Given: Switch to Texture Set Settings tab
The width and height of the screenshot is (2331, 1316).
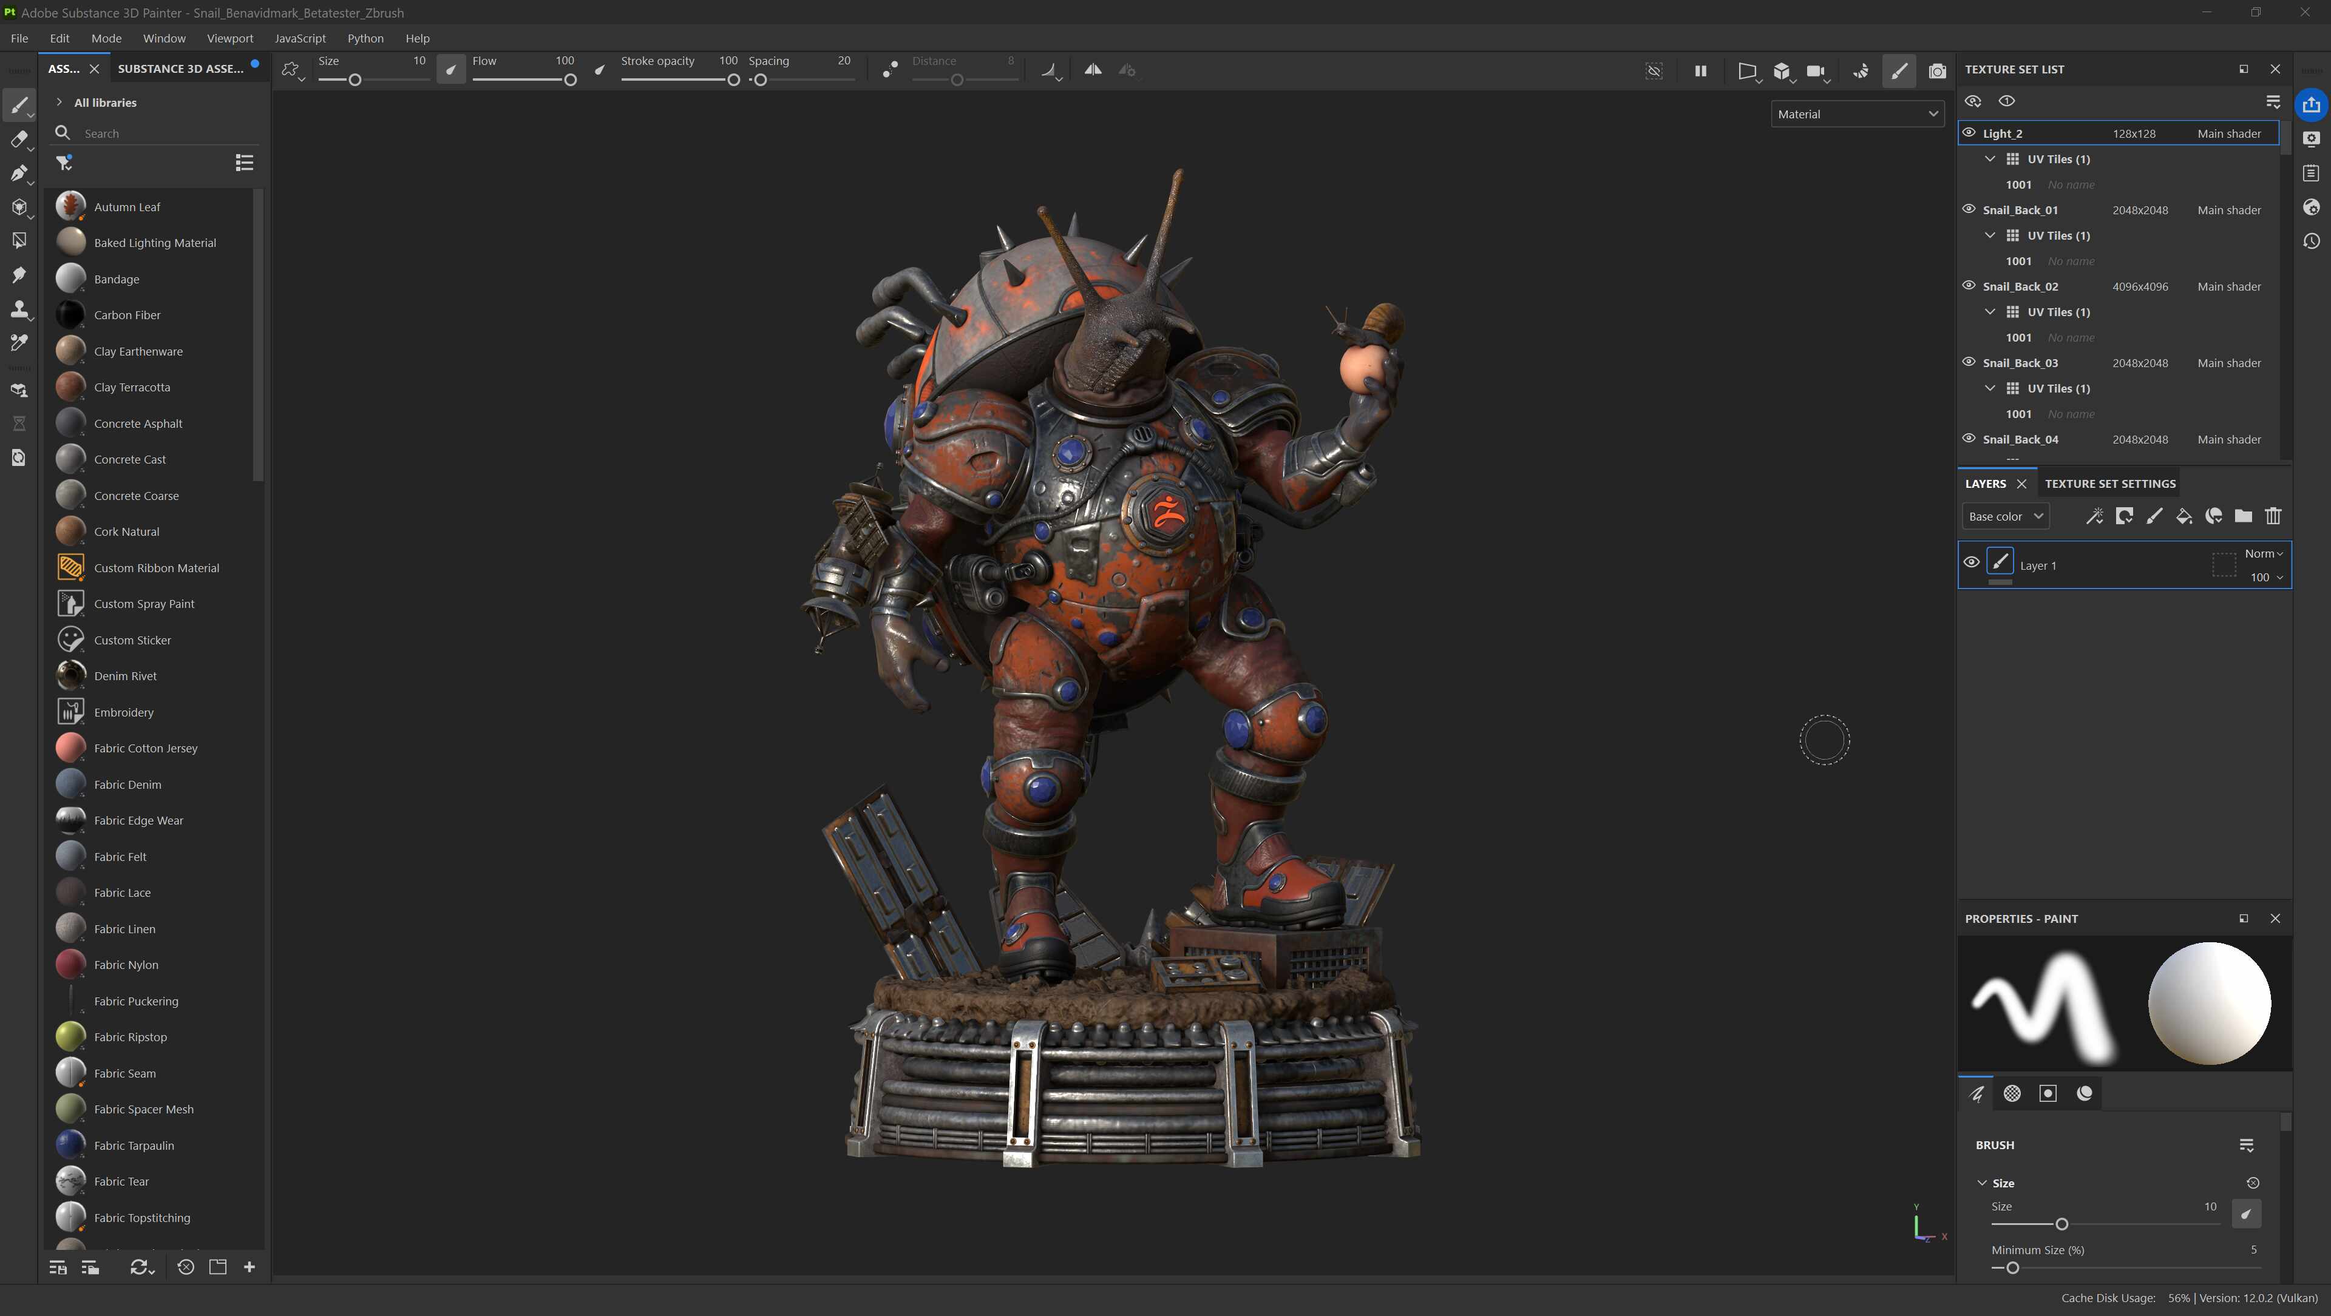Looking at the screenshot, I should [x=2109, y=484].
